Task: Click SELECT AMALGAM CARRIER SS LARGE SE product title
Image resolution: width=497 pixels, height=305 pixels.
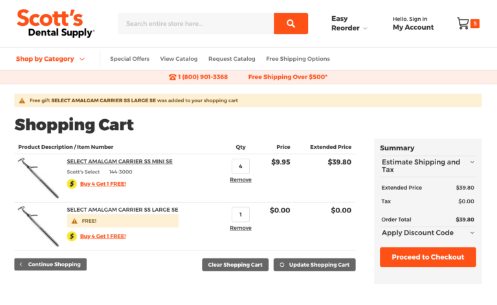Action: coord(122,210)
